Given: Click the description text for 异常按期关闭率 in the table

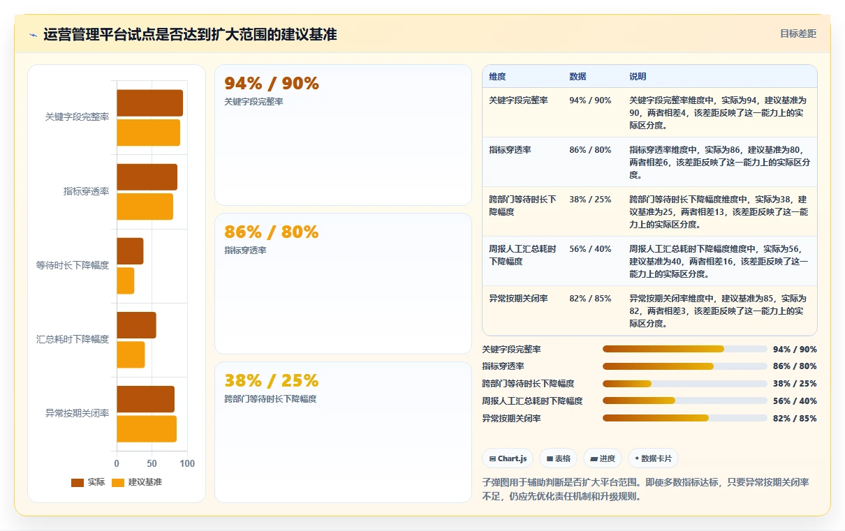Looking at the screenshot, I should click(x=719, y=311).
